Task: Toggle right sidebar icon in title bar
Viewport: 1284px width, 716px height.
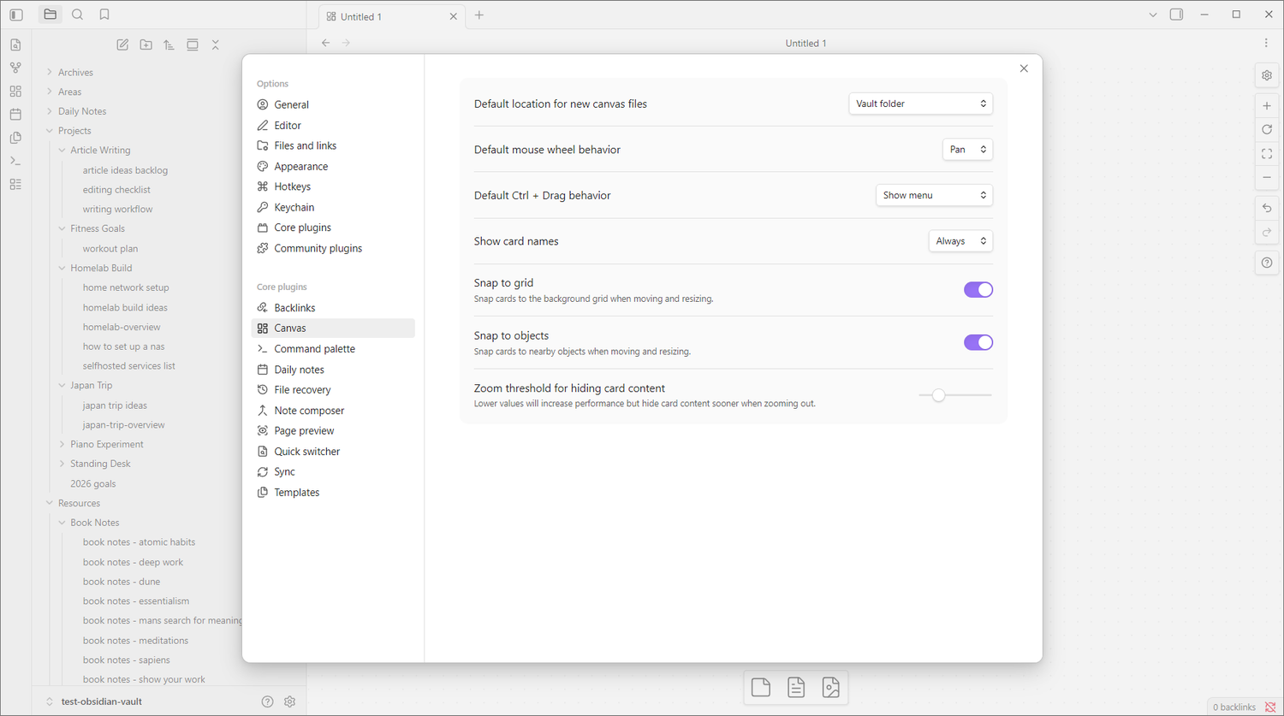Action: click(1177, 15)
